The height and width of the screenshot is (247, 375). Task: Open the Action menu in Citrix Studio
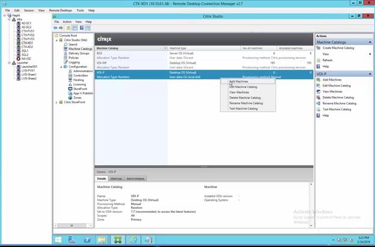click(67, 22)
